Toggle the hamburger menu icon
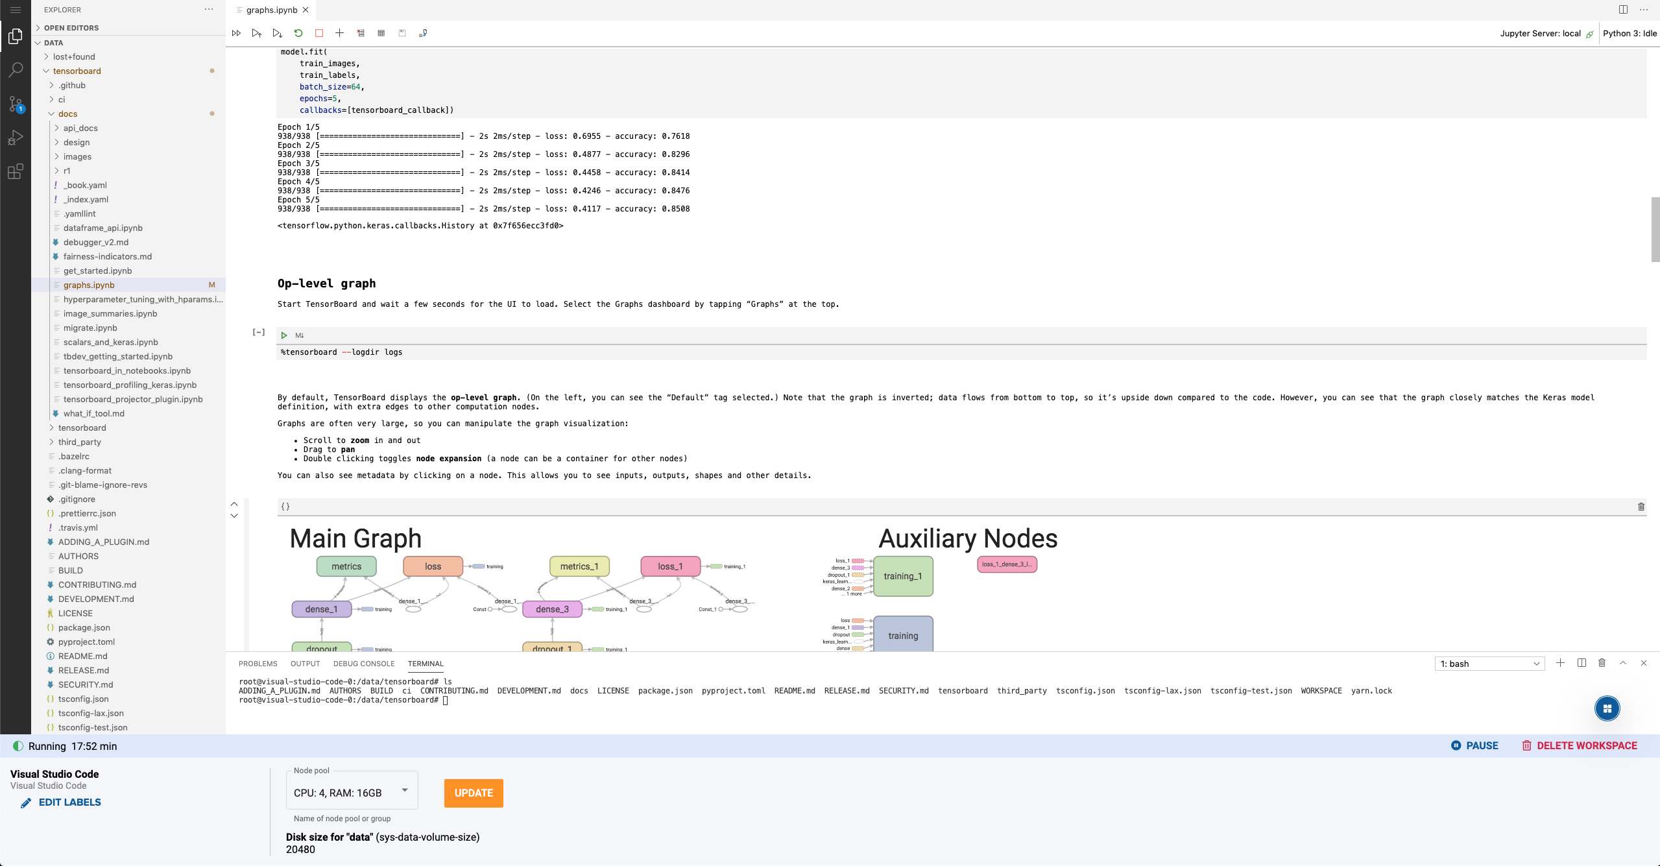This screenshot has height=866, width=1660. (x=16, y=10)
